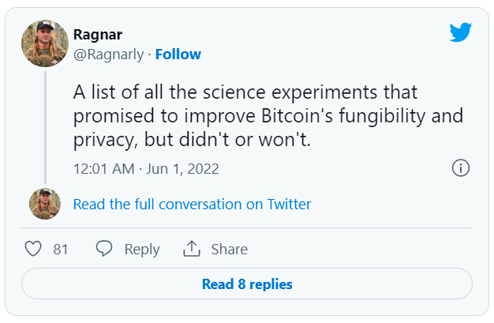Select the Reply text label

(x=142, y=250)
